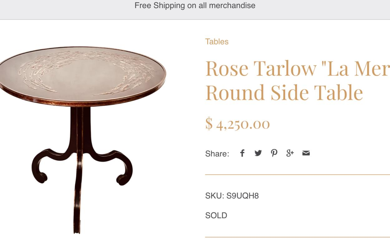The height and width of the screenshot is (243, 390).
Task: Click the "Round Side Table" title line
Action: (x=284, y=93)
